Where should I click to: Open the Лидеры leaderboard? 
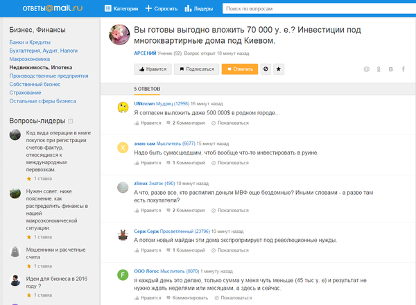pos(199,9)
